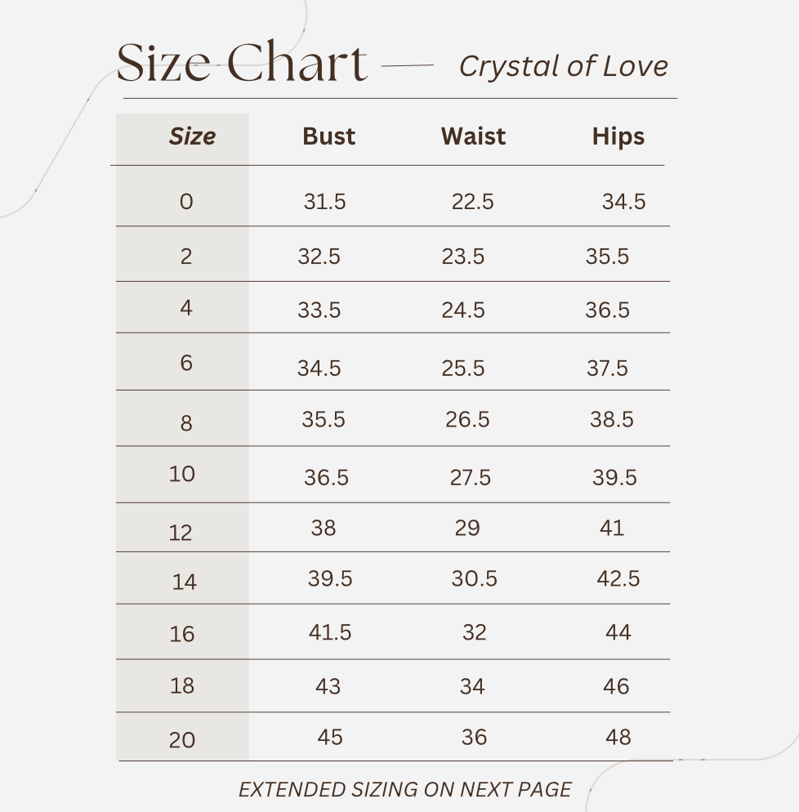Select the hips value 37.5 for size 6
Screen dimensions: 799x812
[x=607, y=368]
